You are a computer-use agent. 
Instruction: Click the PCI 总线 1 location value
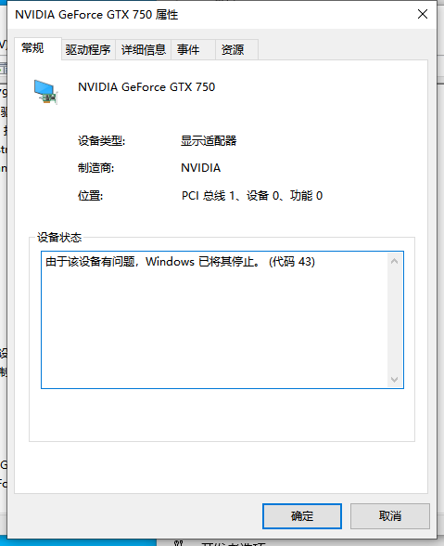[252, 196]
